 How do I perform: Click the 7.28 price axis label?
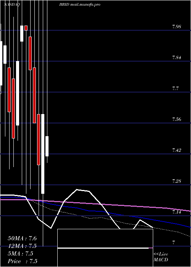tap(176, 181)
